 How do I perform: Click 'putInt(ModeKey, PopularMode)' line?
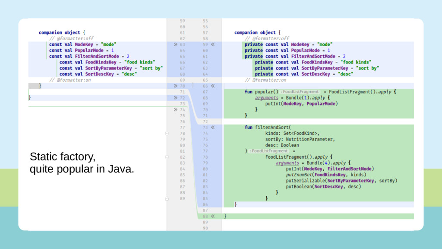click(301, 104)
